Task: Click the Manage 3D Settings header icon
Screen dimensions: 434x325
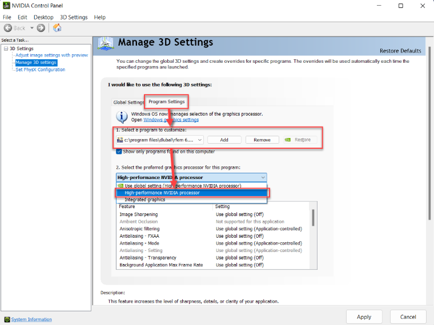Action: (x=106, y=44)
